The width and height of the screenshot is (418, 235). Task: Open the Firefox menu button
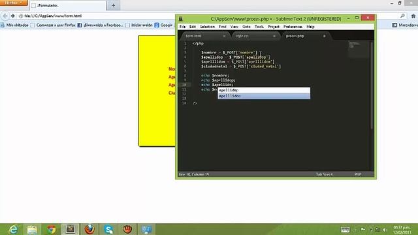tap(14, 3)
